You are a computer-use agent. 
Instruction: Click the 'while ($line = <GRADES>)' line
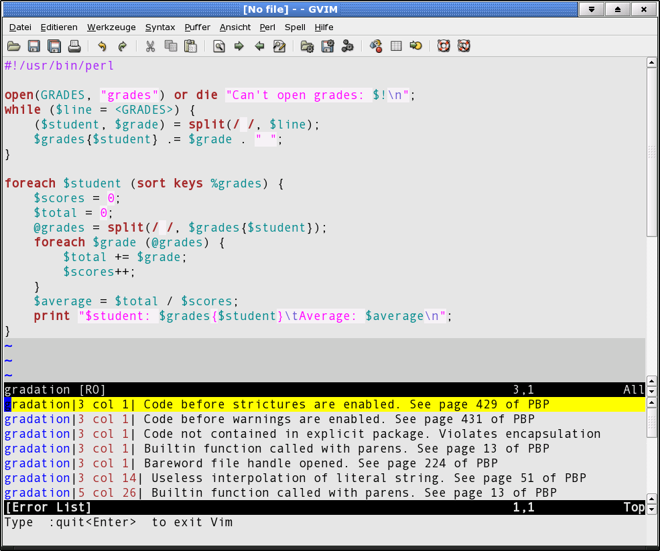pyautogui.click(x=101, y=110)
